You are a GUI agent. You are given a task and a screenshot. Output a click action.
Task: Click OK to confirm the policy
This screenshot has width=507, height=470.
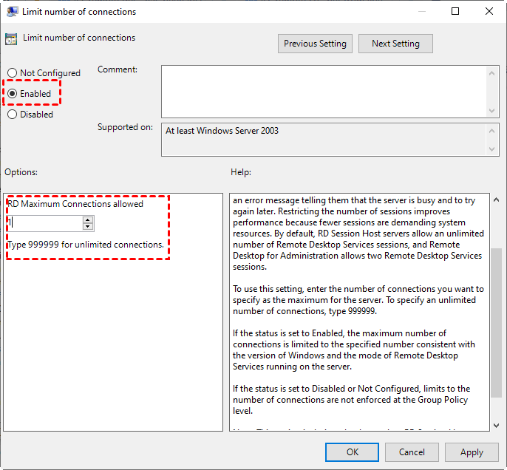coord(352,452)
